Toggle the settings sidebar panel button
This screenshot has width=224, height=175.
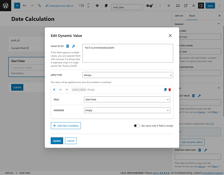[201, 6]
